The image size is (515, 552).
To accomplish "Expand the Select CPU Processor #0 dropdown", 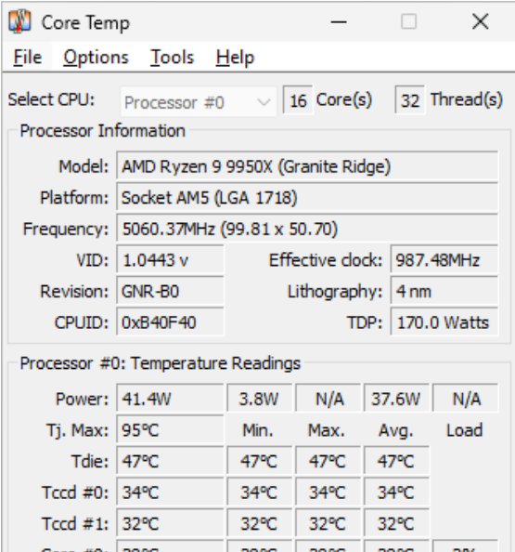I will (199, 102).
